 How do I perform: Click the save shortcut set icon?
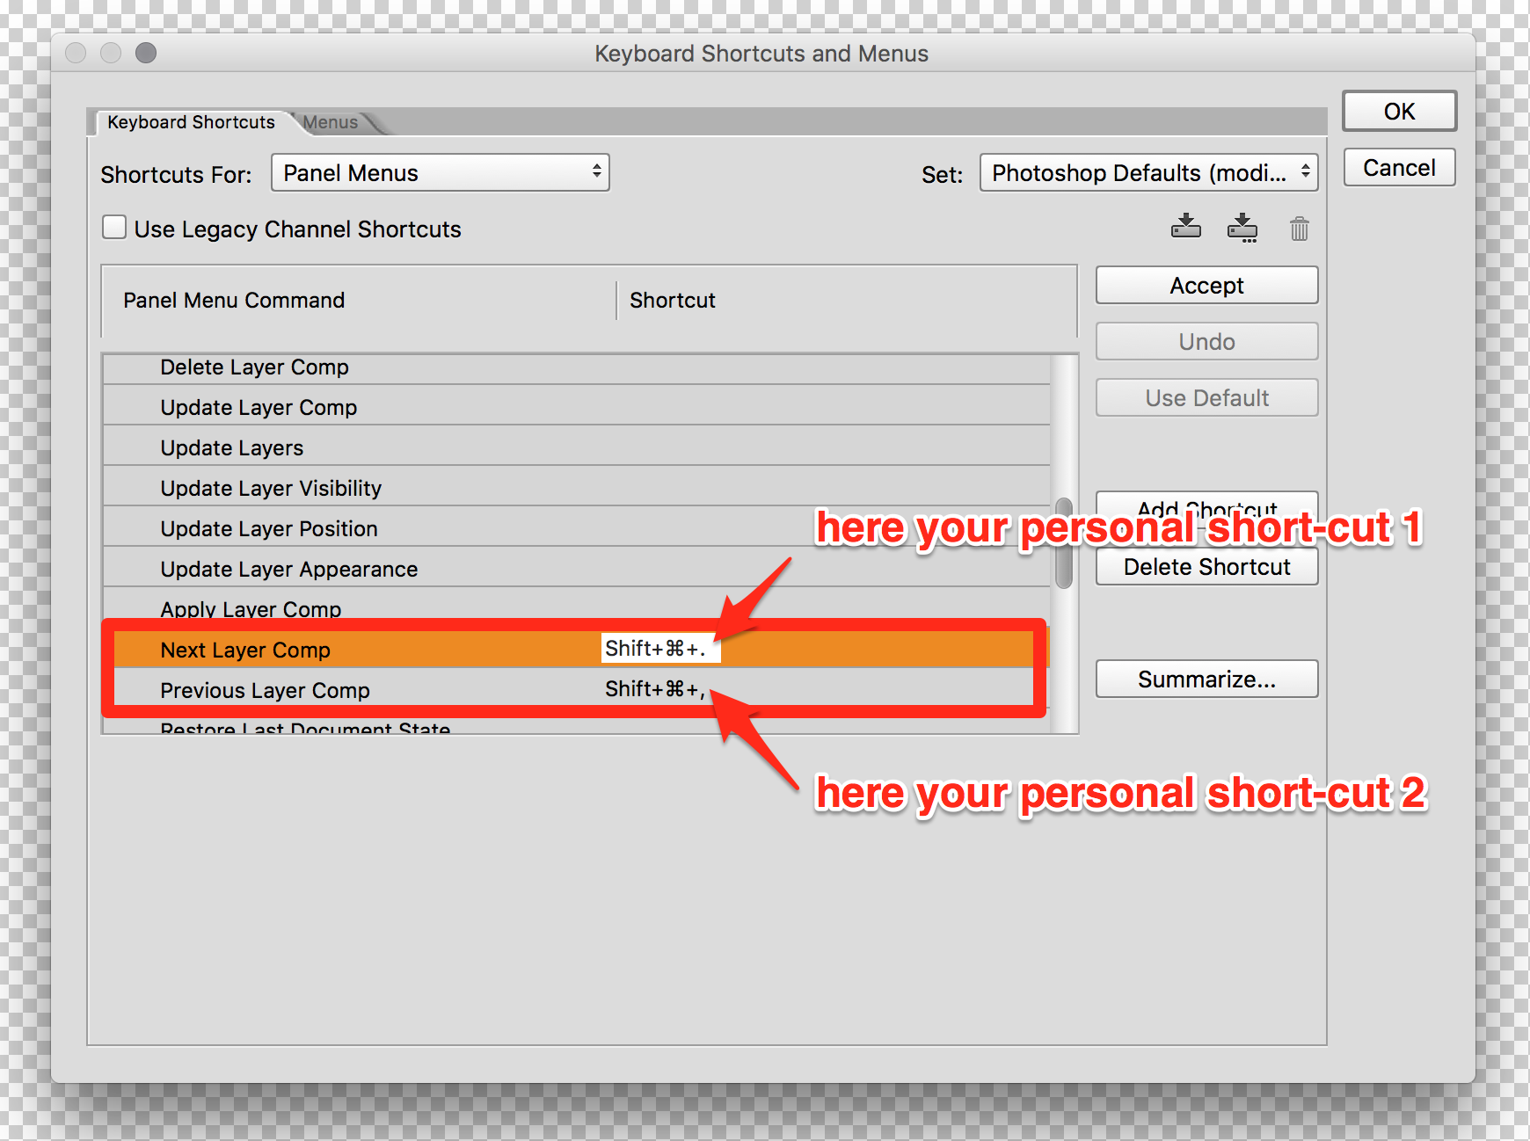(x=1185, y=228)
